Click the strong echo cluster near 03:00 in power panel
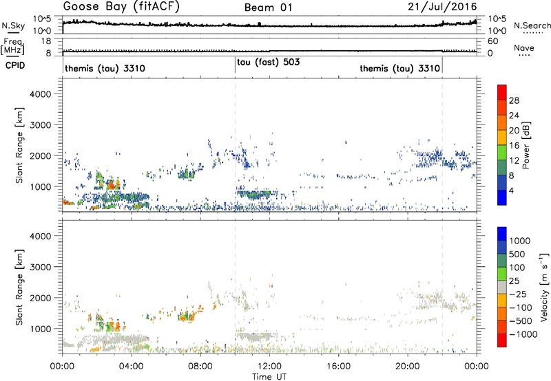This screenshot has width=551, height=381. (x=113, y=184)
